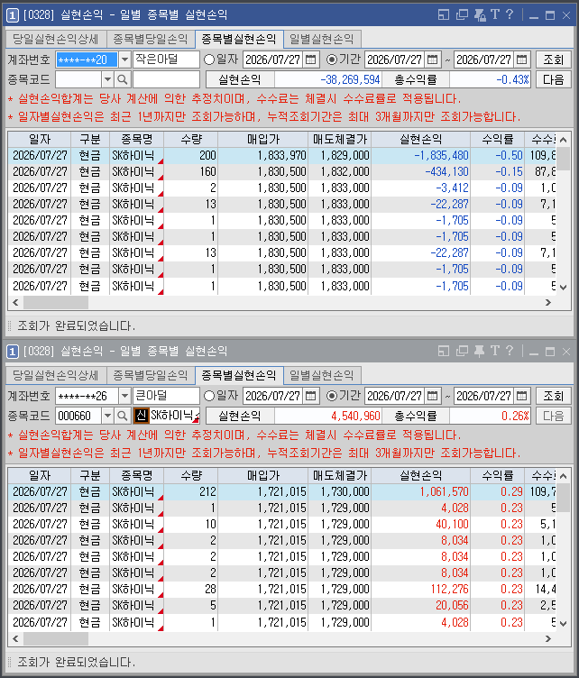Image resolution: width=579 pixels, height=678 pixels.
Task: Click the cascade windows icon in lower title bar
Action: point(462,351)
